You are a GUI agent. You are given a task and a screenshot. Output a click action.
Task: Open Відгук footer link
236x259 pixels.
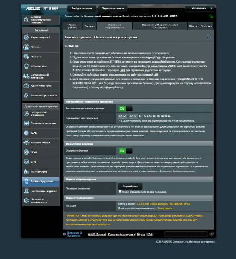click(x=141, y=234)
